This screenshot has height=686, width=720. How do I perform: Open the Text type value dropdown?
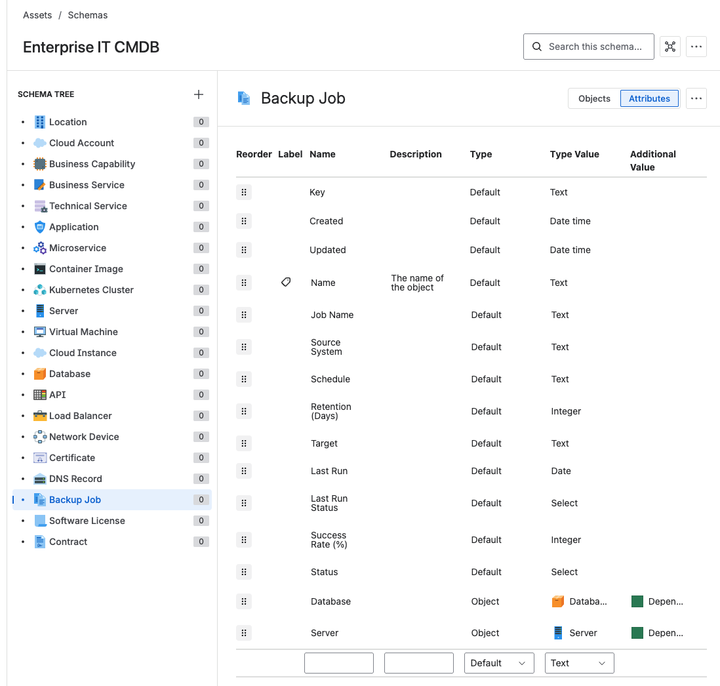click(x=579, y=663)
